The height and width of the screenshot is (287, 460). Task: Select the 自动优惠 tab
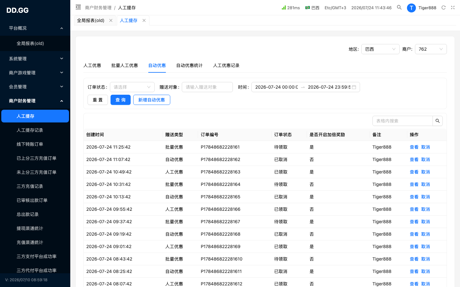click(157, 65)
